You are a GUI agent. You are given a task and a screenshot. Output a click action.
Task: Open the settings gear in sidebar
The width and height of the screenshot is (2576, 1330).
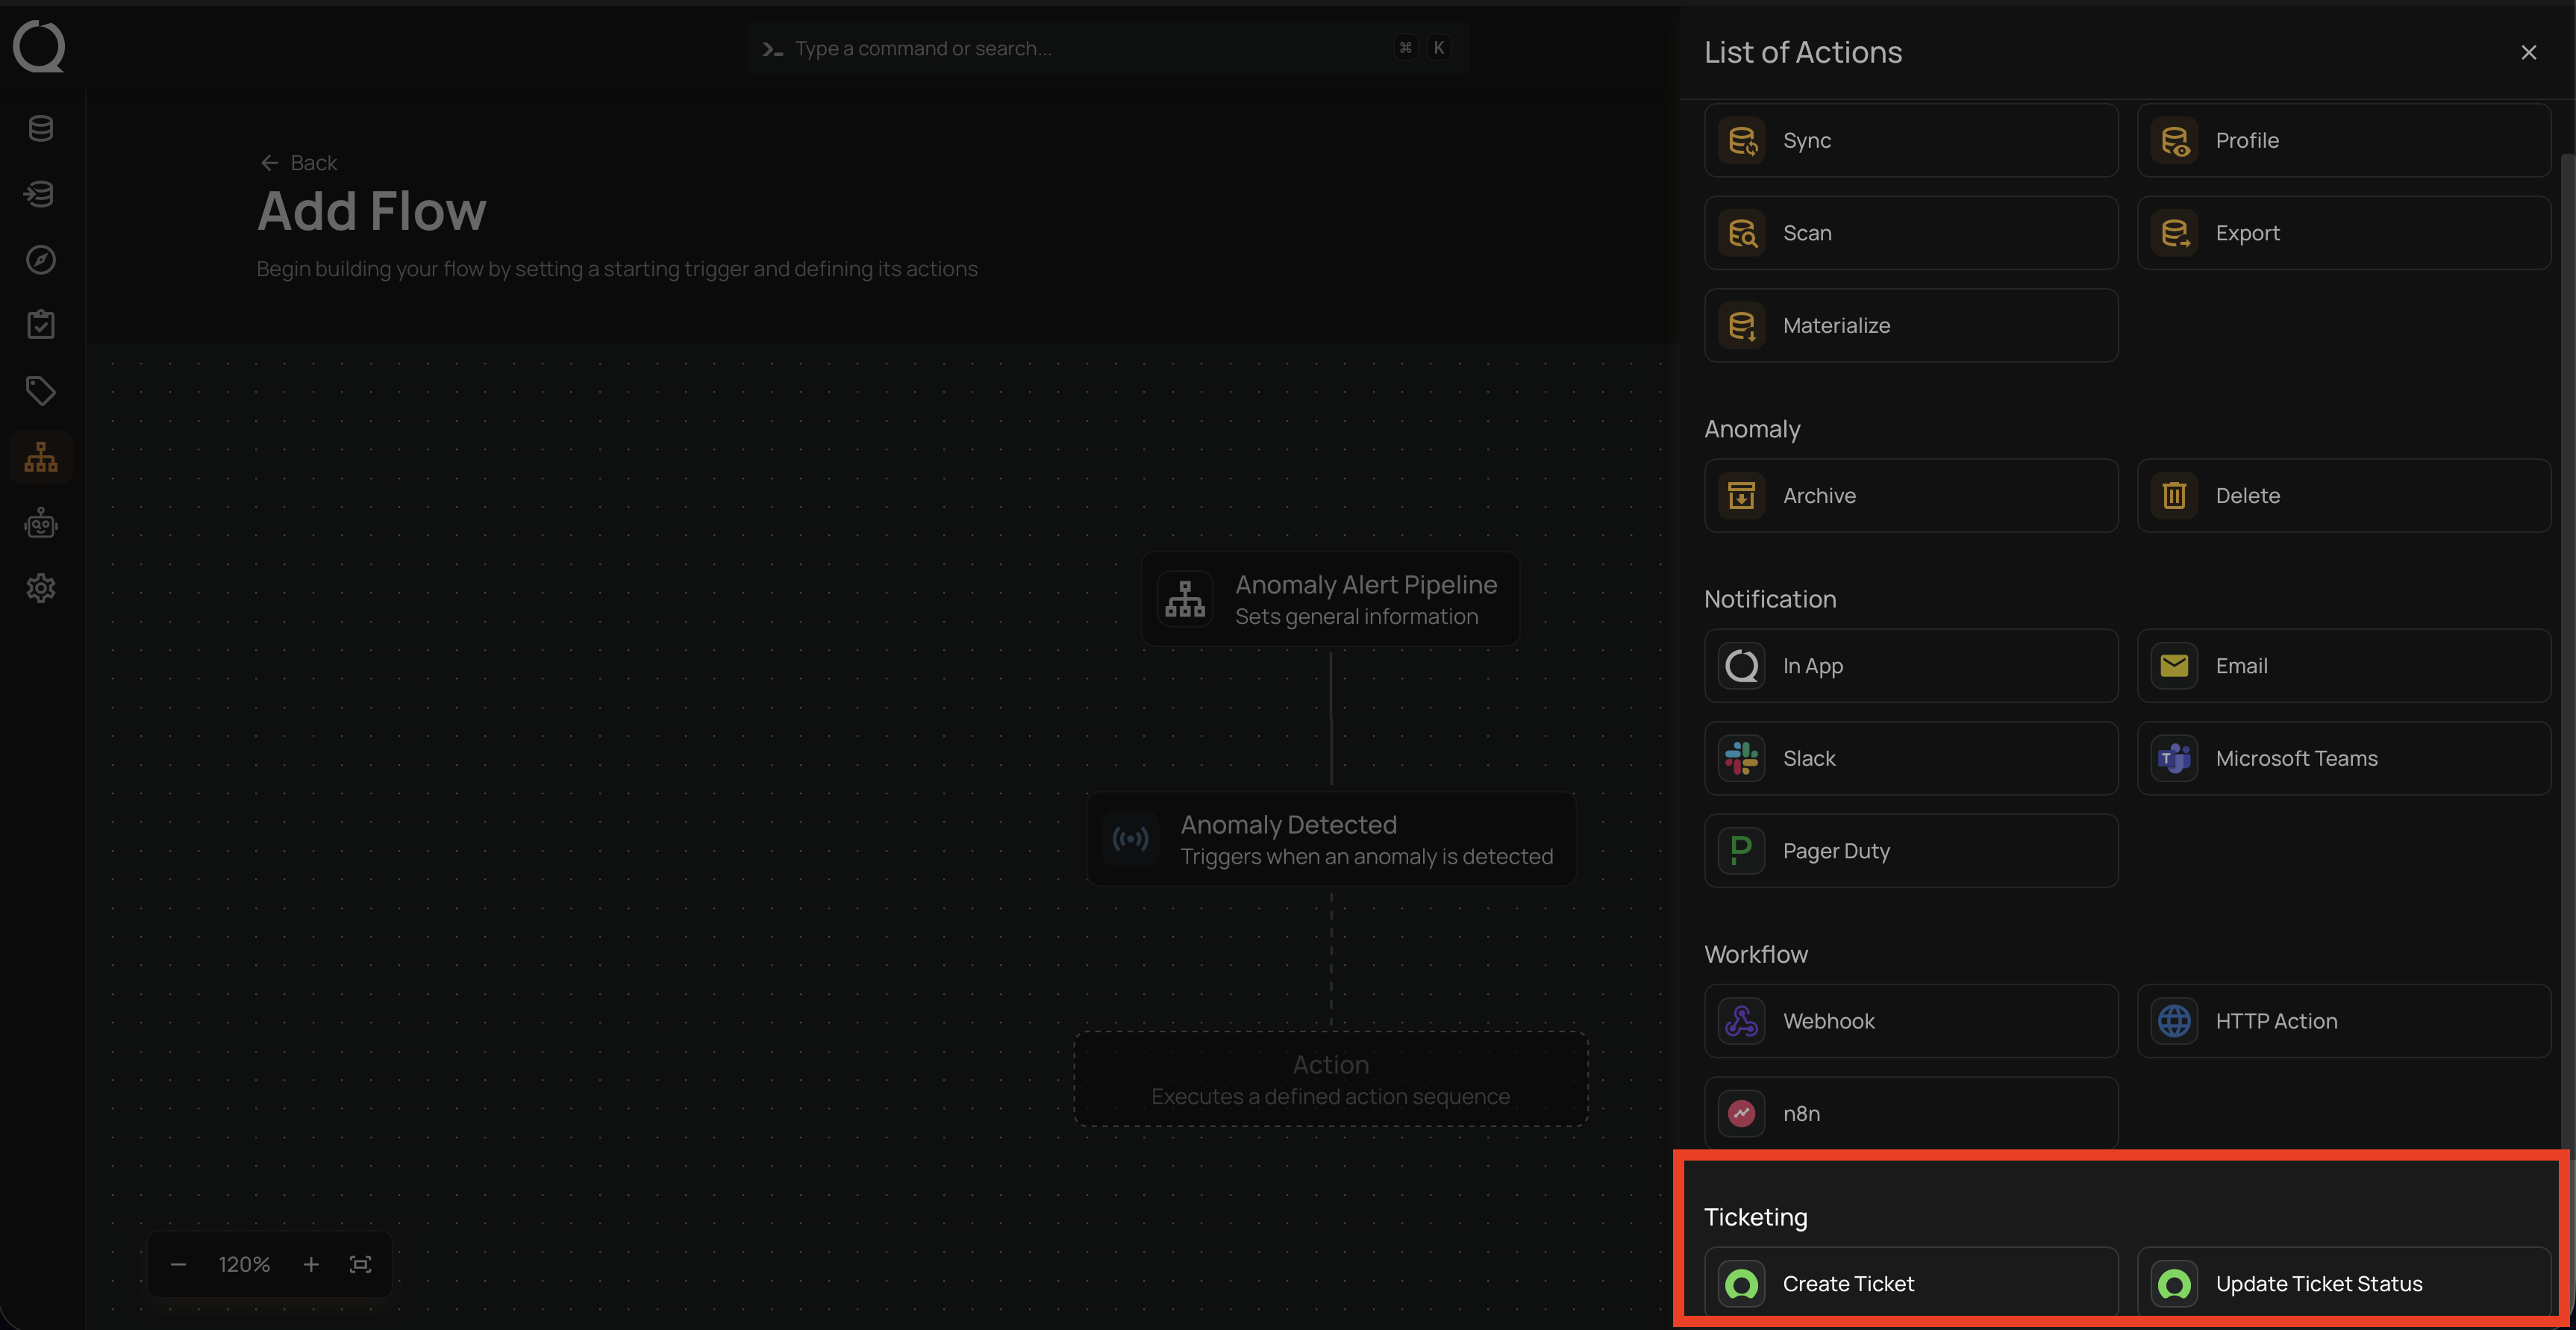41,588
